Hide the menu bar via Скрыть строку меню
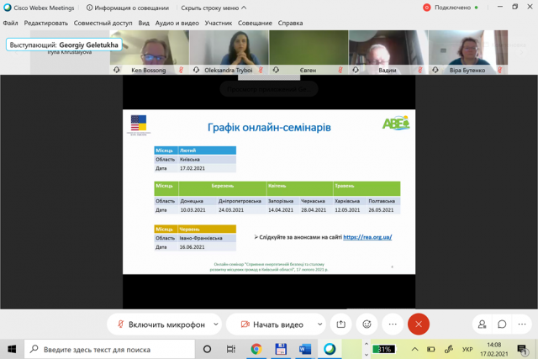 [x=214, y=8]
